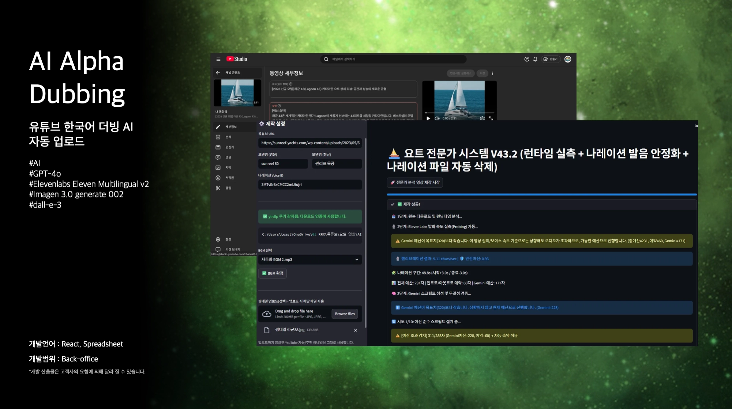Open the video player settings gear

pyautogui.click(x=482, y=118)
